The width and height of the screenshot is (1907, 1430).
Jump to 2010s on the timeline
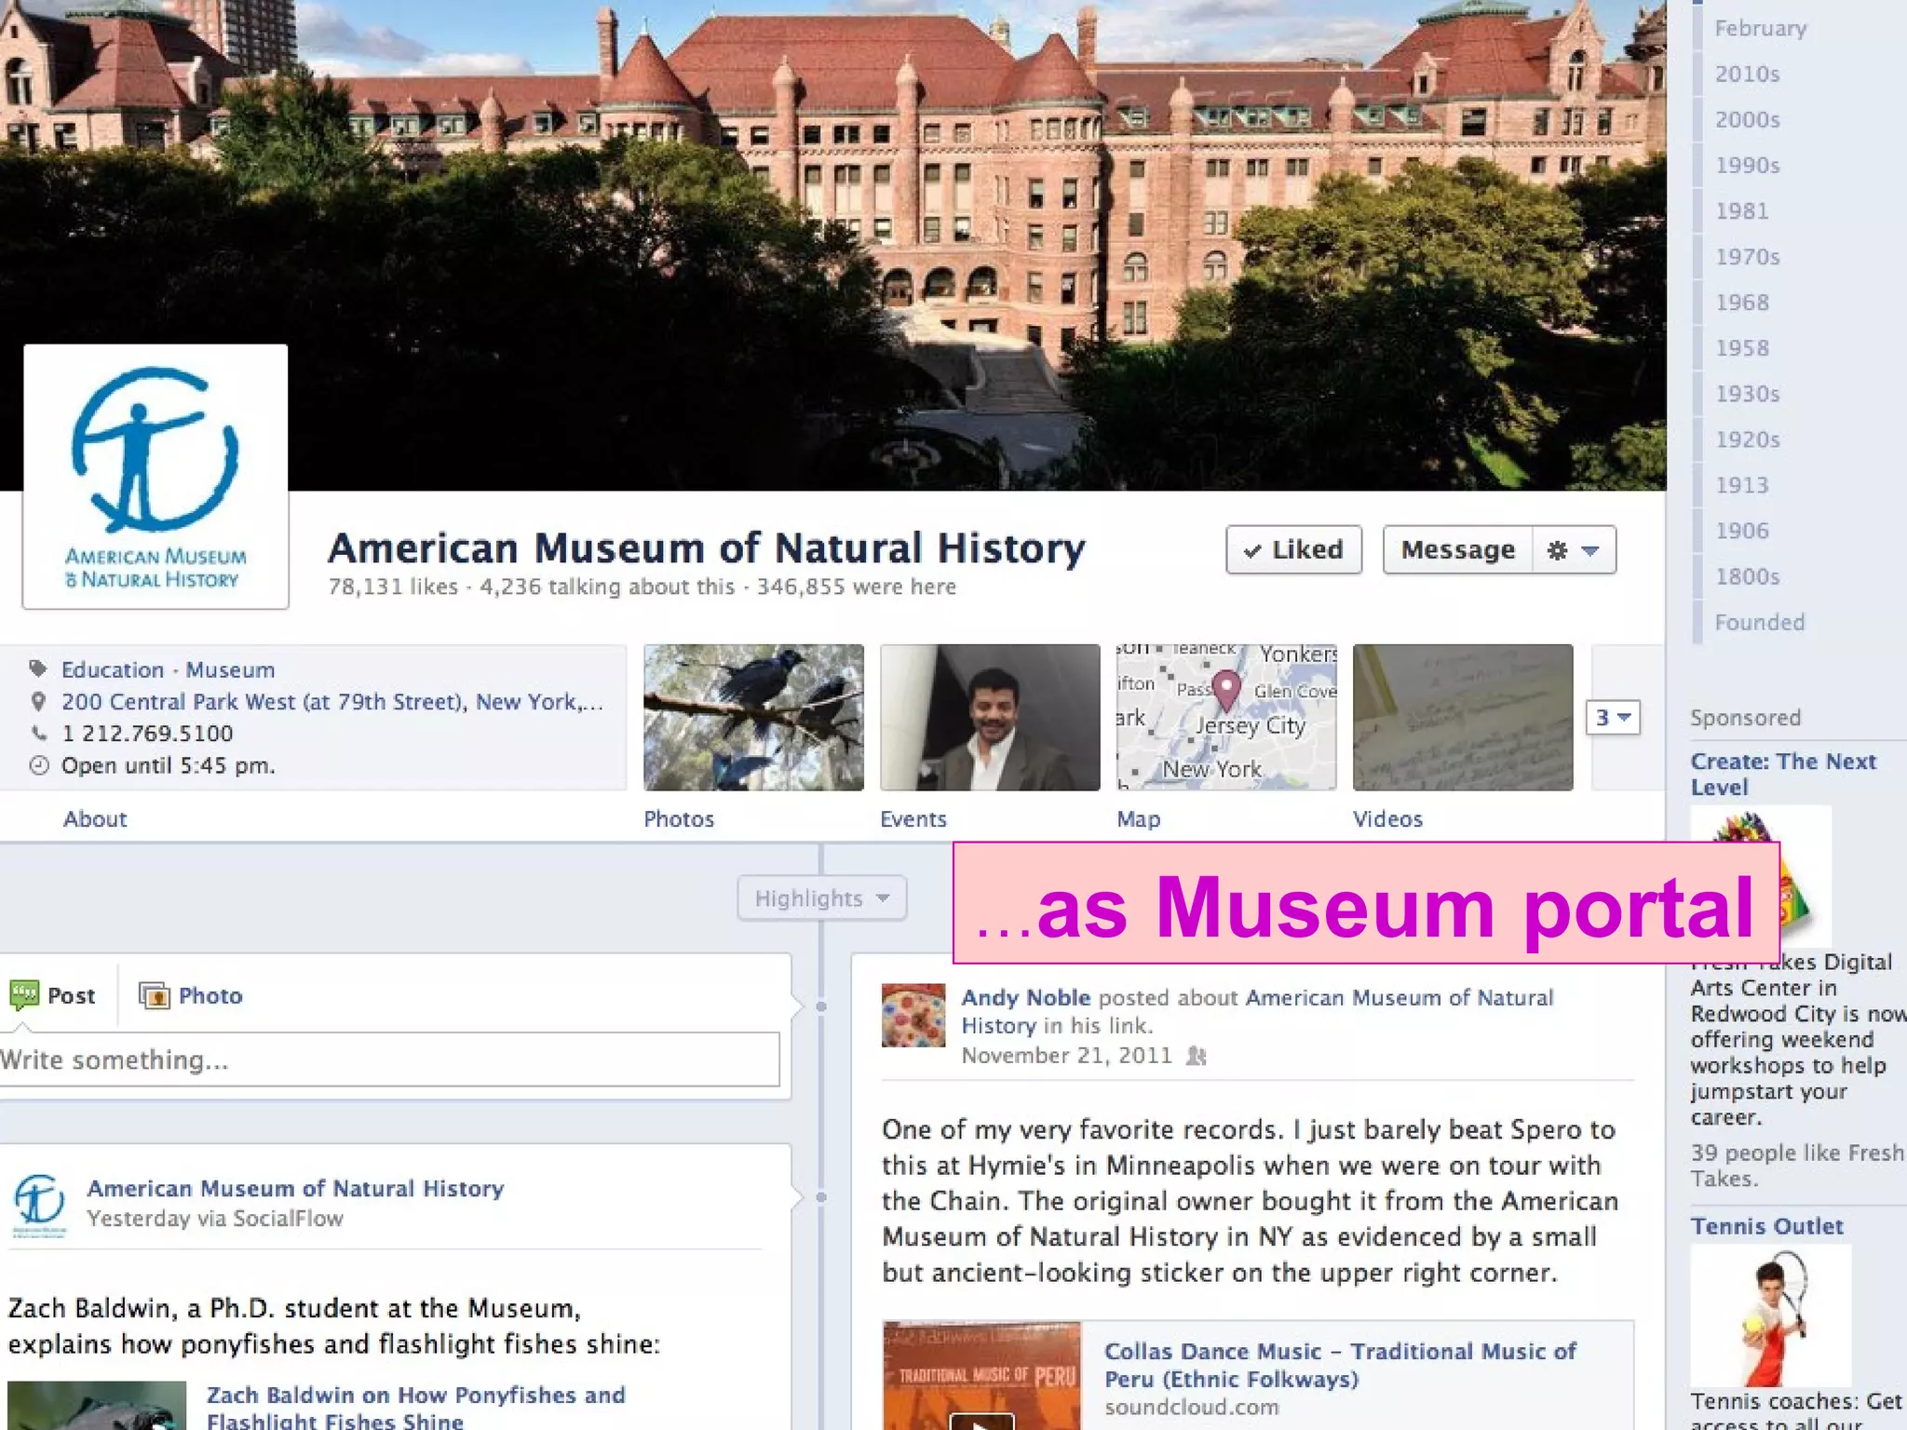1747,74
